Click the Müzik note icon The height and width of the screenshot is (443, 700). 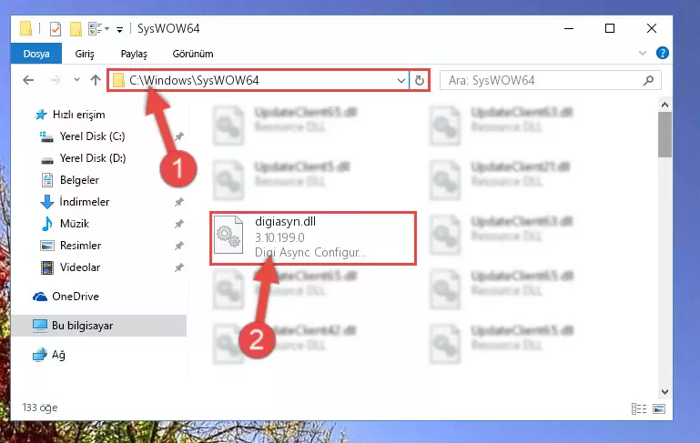pyautogui.click(x=46, y=224)
